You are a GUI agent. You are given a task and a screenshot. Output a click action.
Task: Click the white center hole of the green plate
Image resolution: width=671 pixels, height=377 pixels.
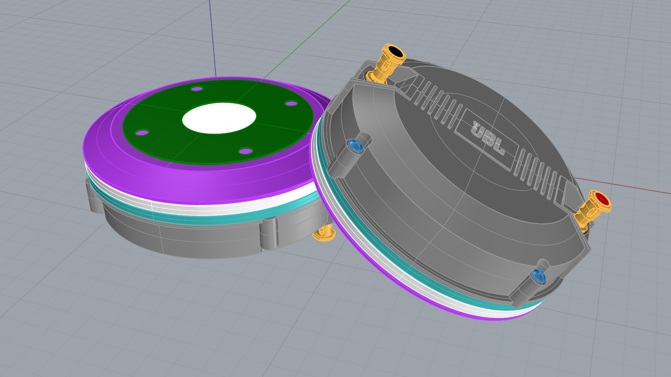point(219,118)
